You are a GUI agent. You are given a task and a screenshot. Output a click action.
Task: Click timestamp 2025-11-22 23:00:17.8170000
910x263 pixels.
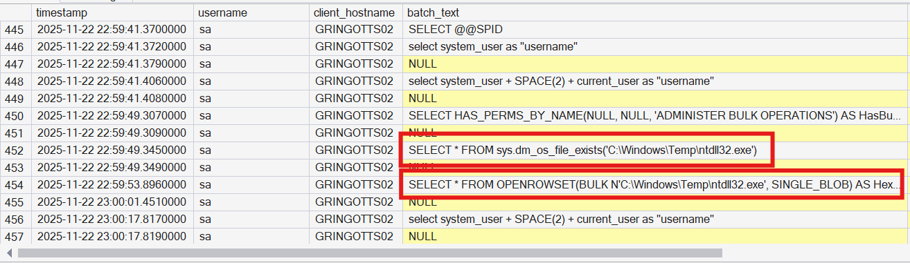click(112, 220)
